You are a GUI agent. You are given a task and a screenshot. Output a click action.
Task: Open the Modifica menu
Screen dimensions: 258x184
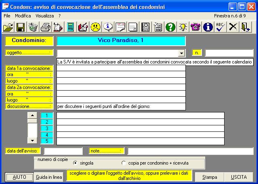click(x=23, y=15)
